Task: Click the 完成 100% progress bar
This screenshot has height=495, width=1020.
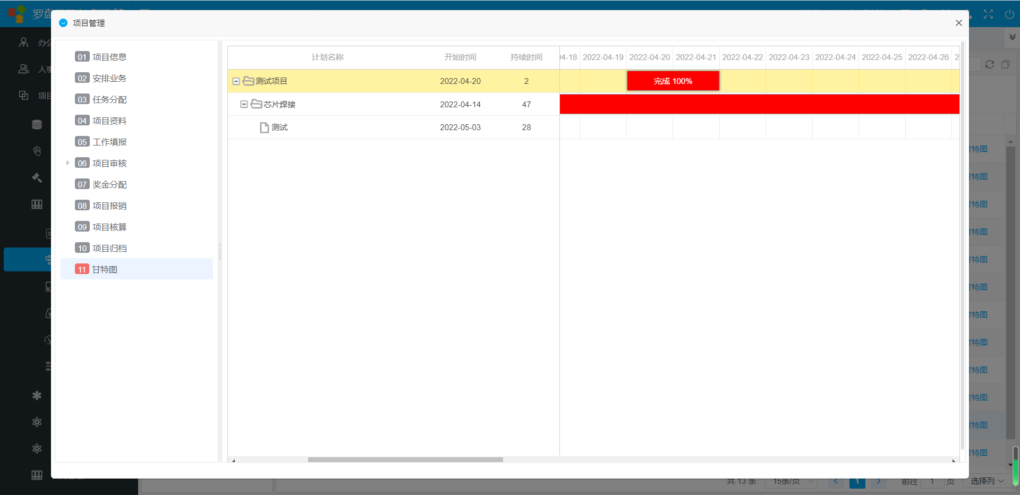Action: 673,81
